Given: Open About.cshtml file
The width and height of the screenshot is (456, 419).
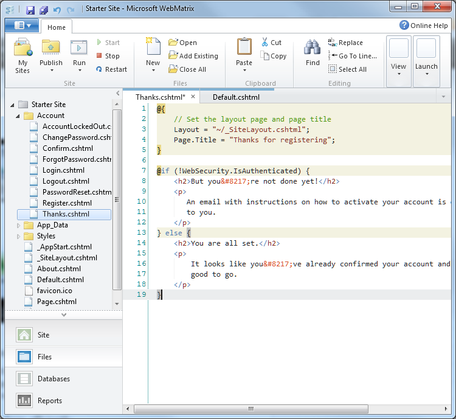Looking at the screenshot, I should pyautogui.click(x=59, y=269).
